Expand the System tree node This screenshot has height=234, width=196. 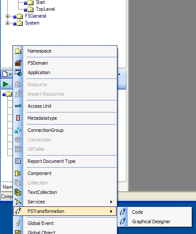click(x=7, y=23)
